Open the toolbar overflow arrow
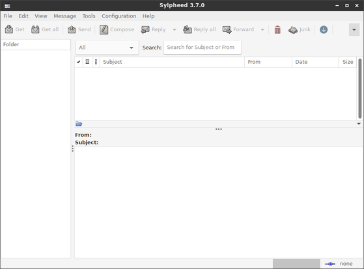 [x=354, y=30]
